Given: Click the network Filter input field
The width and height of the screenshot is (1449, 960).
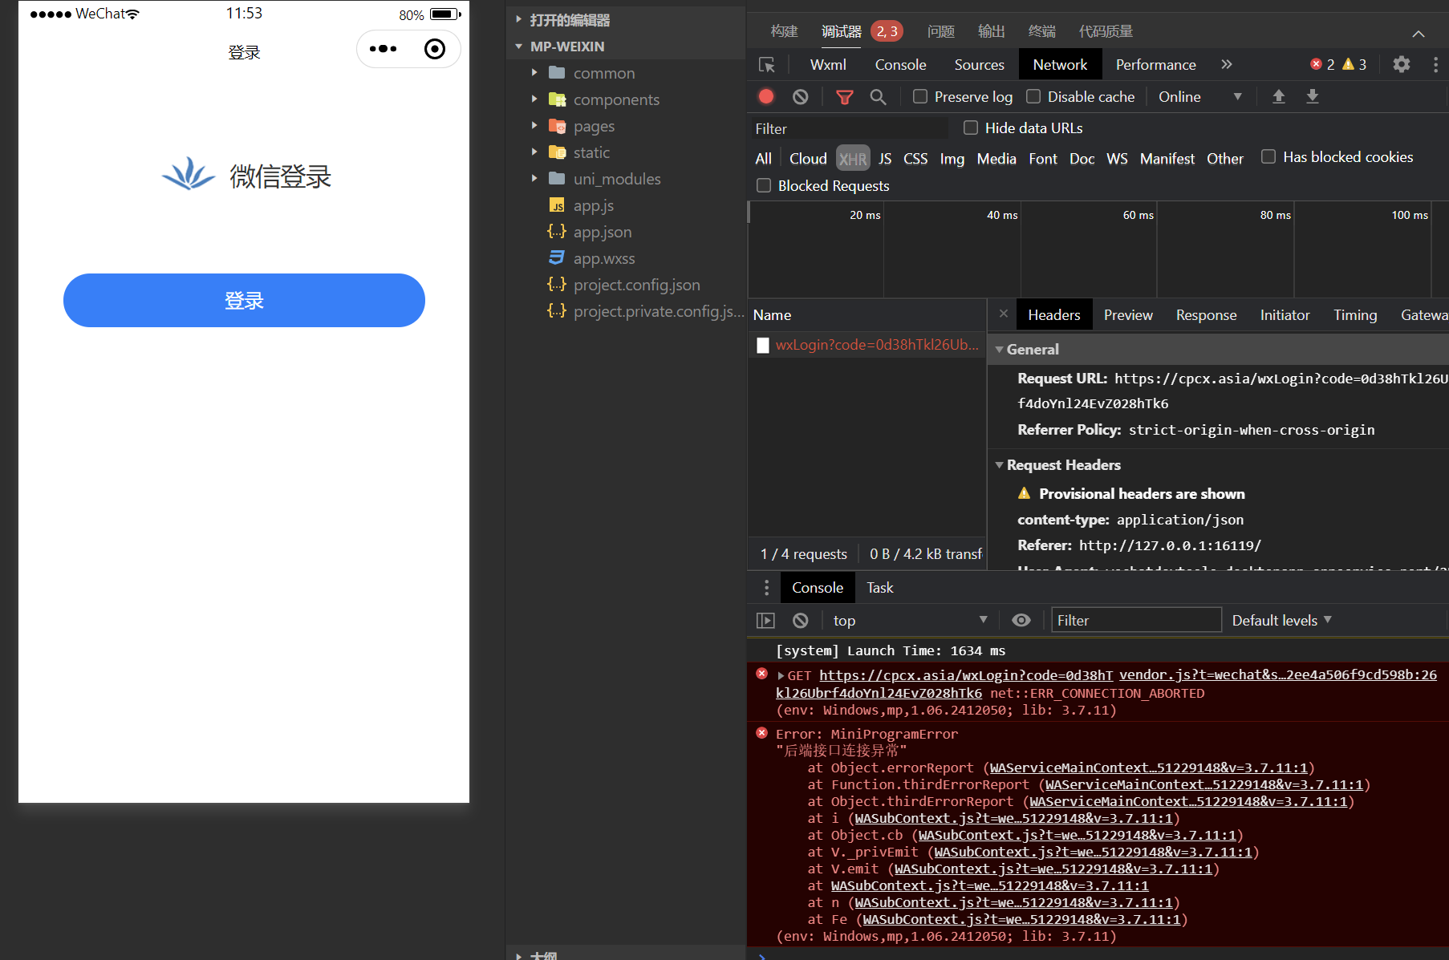Looking at the screenshot, I should coord(848,128).
